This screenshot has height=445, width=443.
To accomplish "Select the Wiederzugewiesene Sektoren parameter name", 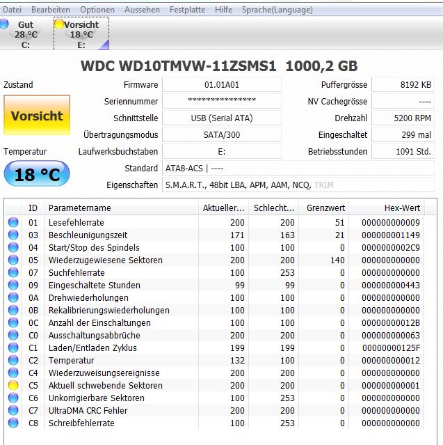I will click(x=106, y=260).
